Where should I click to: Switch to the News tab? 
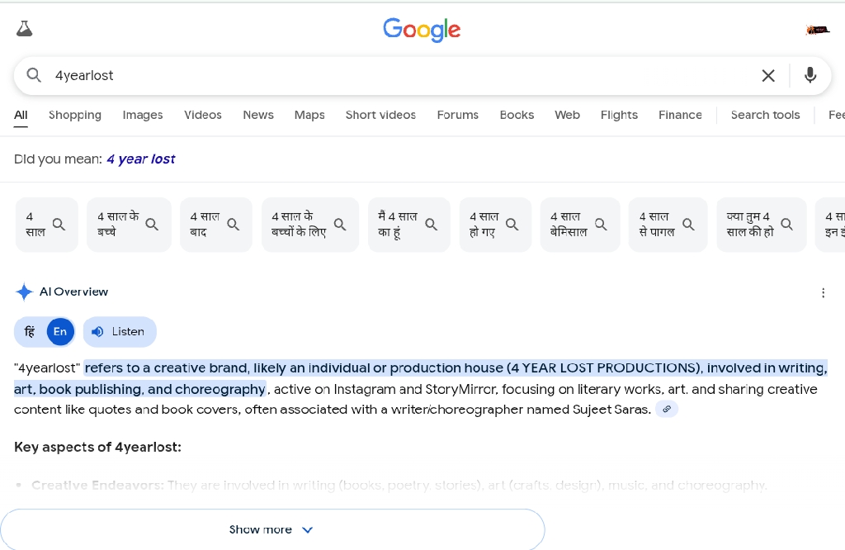tap(258, 115)
